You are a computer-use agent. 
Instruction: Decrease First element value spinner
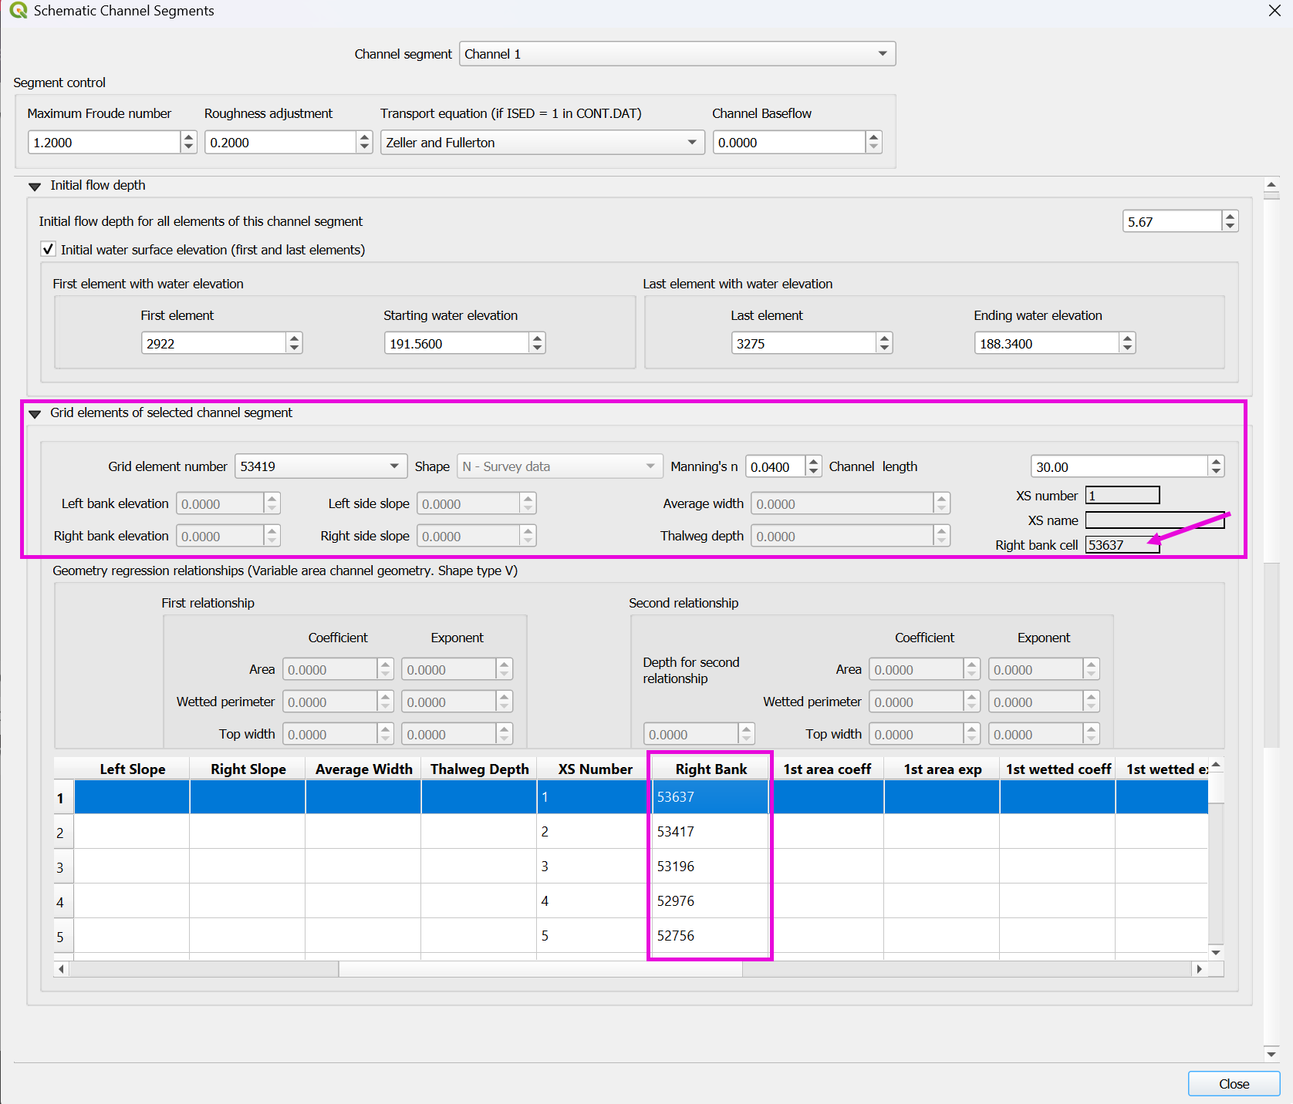coord(294,348)
